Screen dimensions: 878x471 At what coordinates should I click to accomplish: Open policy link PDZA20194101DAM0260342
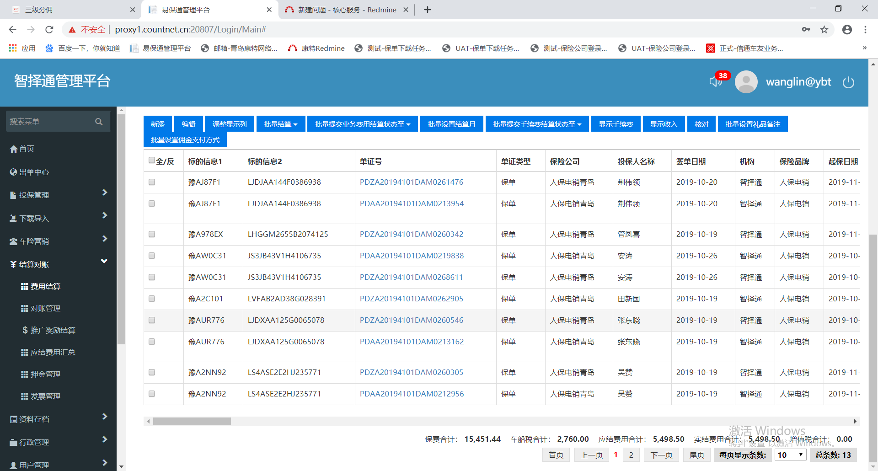[x=411, y=234]
